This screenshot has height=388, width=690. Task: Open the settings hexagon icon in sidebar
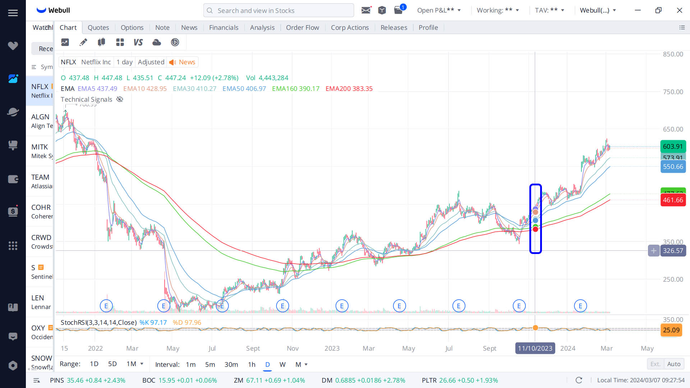13,366
